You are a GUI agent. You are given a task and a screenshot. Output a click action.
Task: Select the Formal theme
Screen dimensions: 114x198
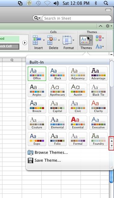point(78,139)
